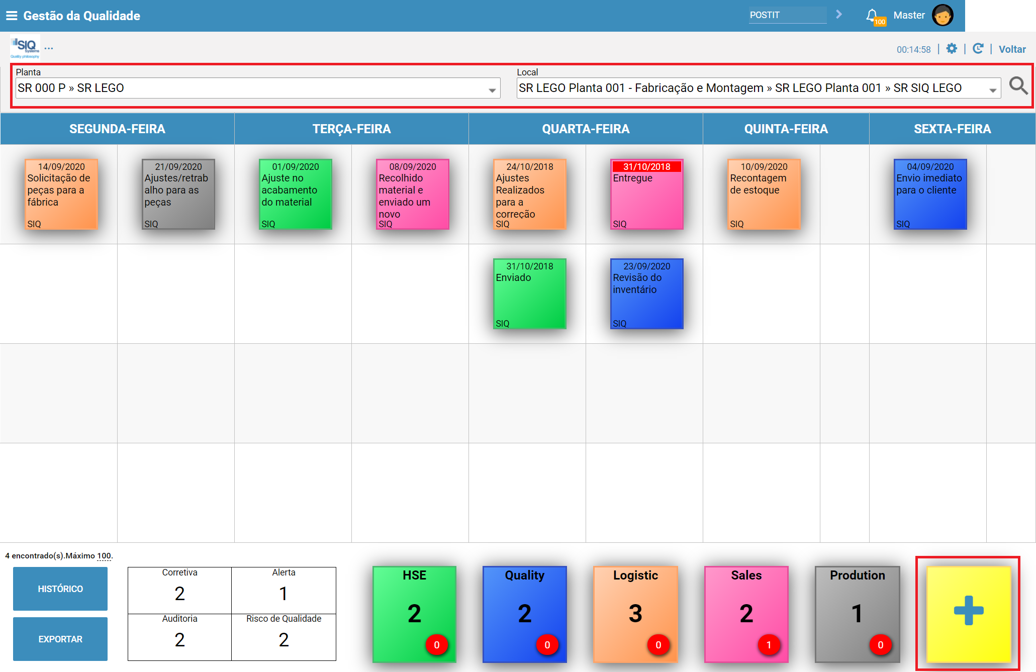
Task: Open post-it 'Envio imediato para o cliente'
Action: click(x=930, y=195)
